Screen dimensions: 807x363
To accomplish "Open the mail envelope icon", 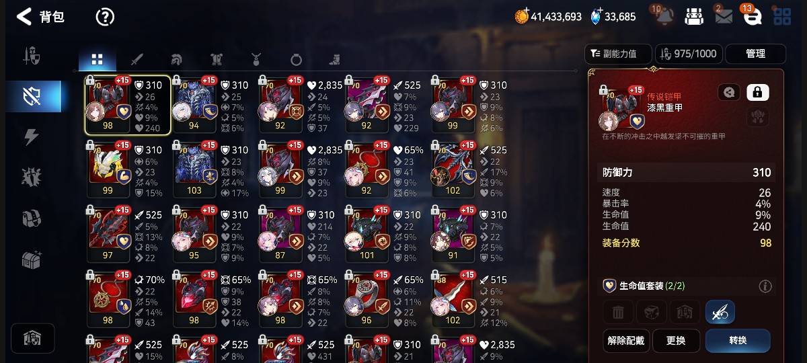I will (x=724, y=17).
